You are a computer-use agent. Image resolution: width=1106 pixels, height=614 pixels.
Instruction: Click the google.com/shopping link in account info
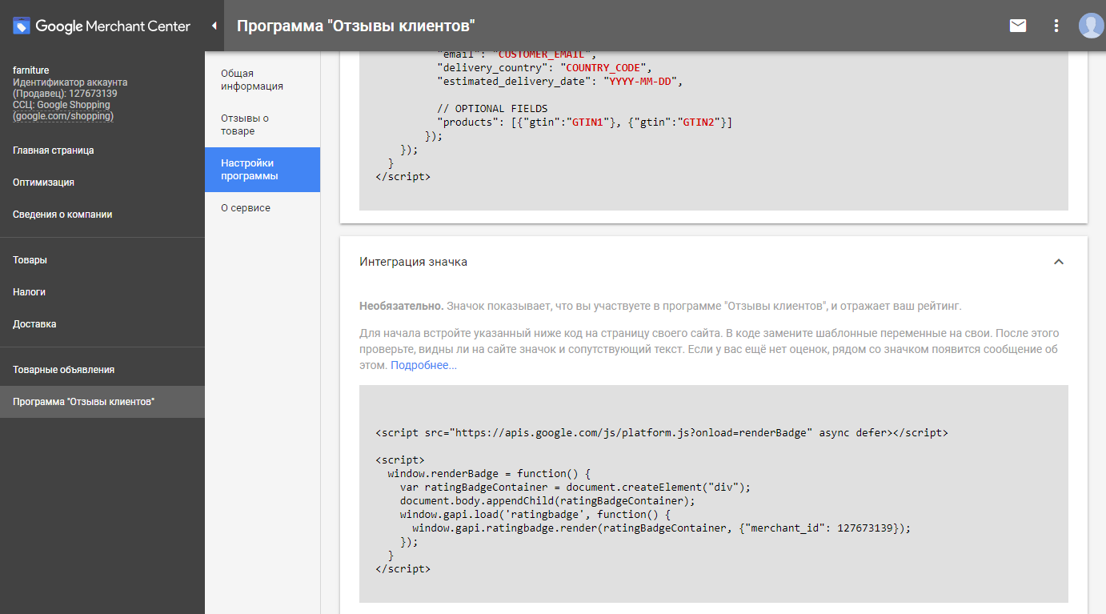63,116
